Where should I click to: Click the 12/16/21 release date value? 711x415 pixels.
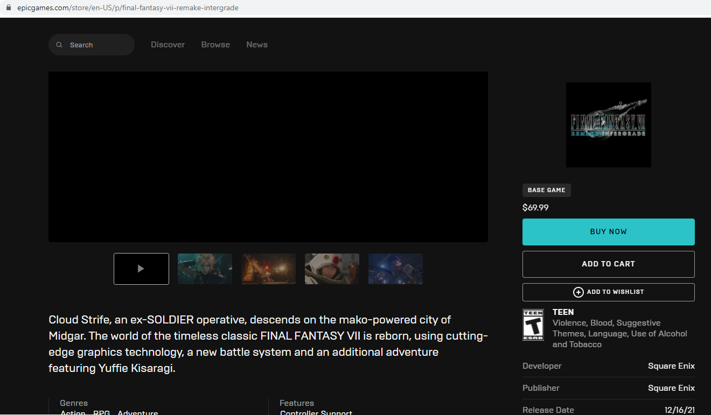coord(680,410)
